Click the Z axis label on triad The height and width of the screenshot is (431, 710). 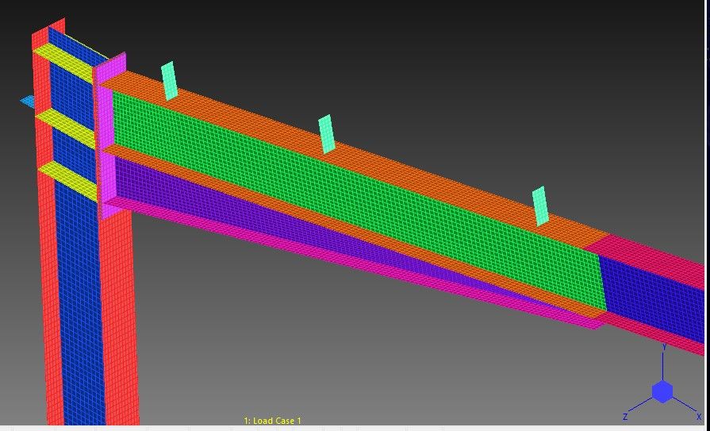(625, 417)
